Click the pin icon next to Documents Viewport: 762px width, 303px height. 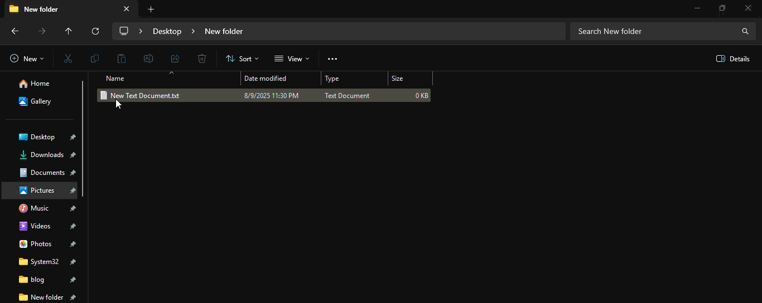(x=73, y=173)
